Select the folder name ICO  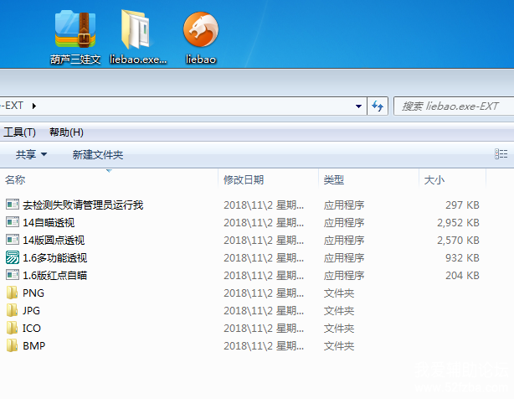click(32, 328)
